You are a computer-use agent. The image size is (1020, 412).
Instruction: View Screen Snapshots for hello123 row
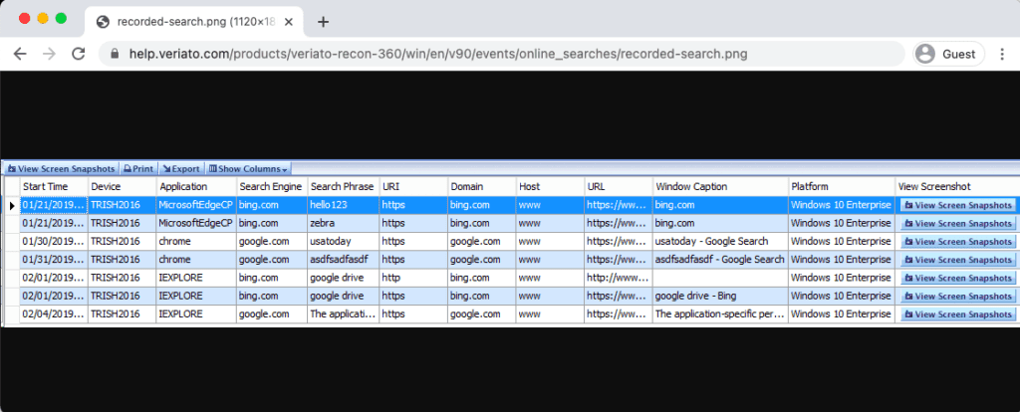click(x=957, y=205)
